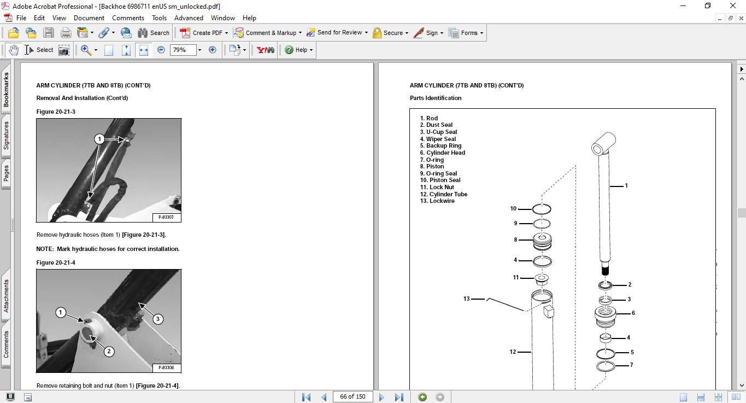Set Fit Page view with vertical arrows
746x403 pixels.
126,50
